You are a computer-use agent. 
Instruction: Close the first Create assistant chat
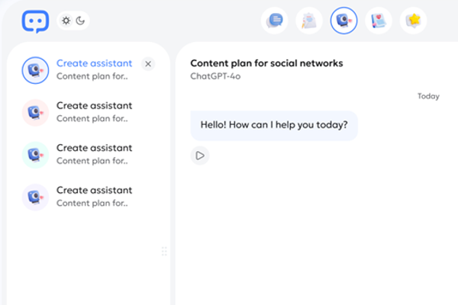coord(148,64)
